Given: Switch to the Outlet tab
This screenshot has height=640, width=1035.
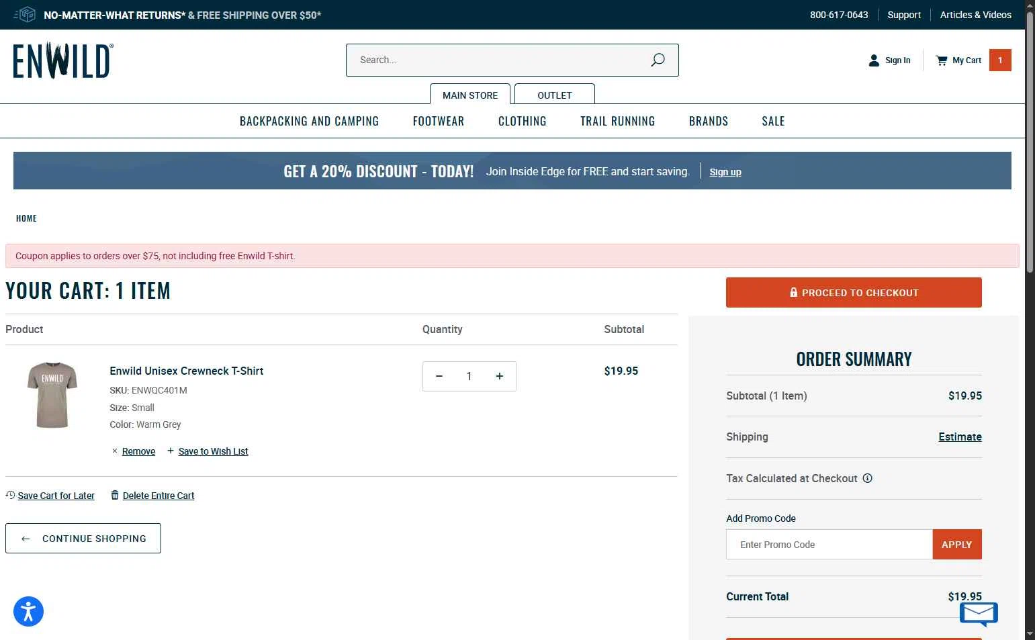Looking at the screenshot, I should coord(555,94).
